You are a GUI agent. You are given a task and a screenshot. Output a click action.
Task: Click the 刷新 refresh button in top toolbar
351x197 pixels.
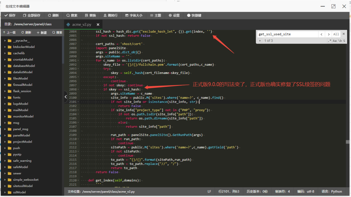pos(53,16)
